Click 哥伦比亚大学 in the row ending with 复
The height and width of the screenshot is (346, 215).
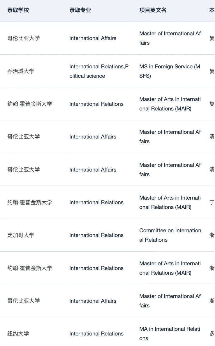(x=24, y=38)
